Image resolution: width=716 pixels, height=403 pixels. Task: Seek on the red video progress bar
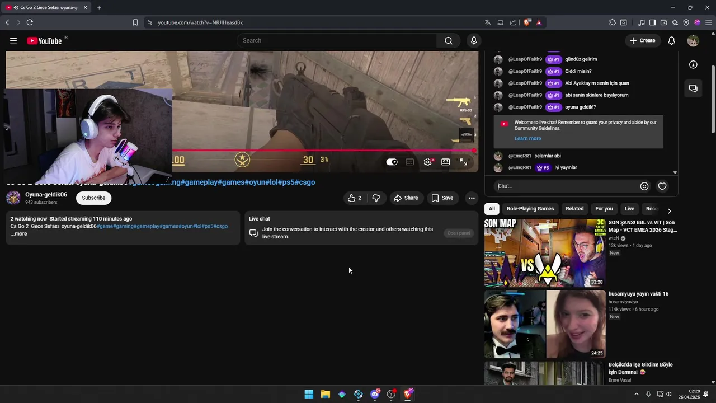(x=324, y=150)
